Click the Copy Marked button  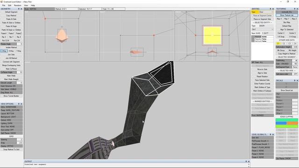click(x=11, y=15)
